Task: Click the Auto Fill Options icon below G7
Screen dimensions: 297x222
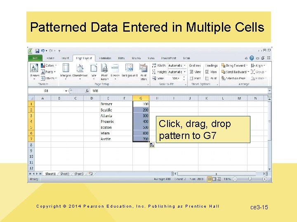Action: pyautogui.click(x=152, y=145)
